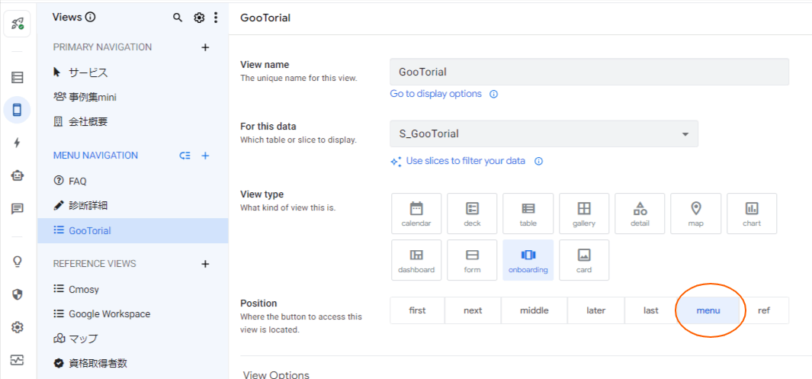Open the FAQ view in menu navigation

tap(78, 181)
